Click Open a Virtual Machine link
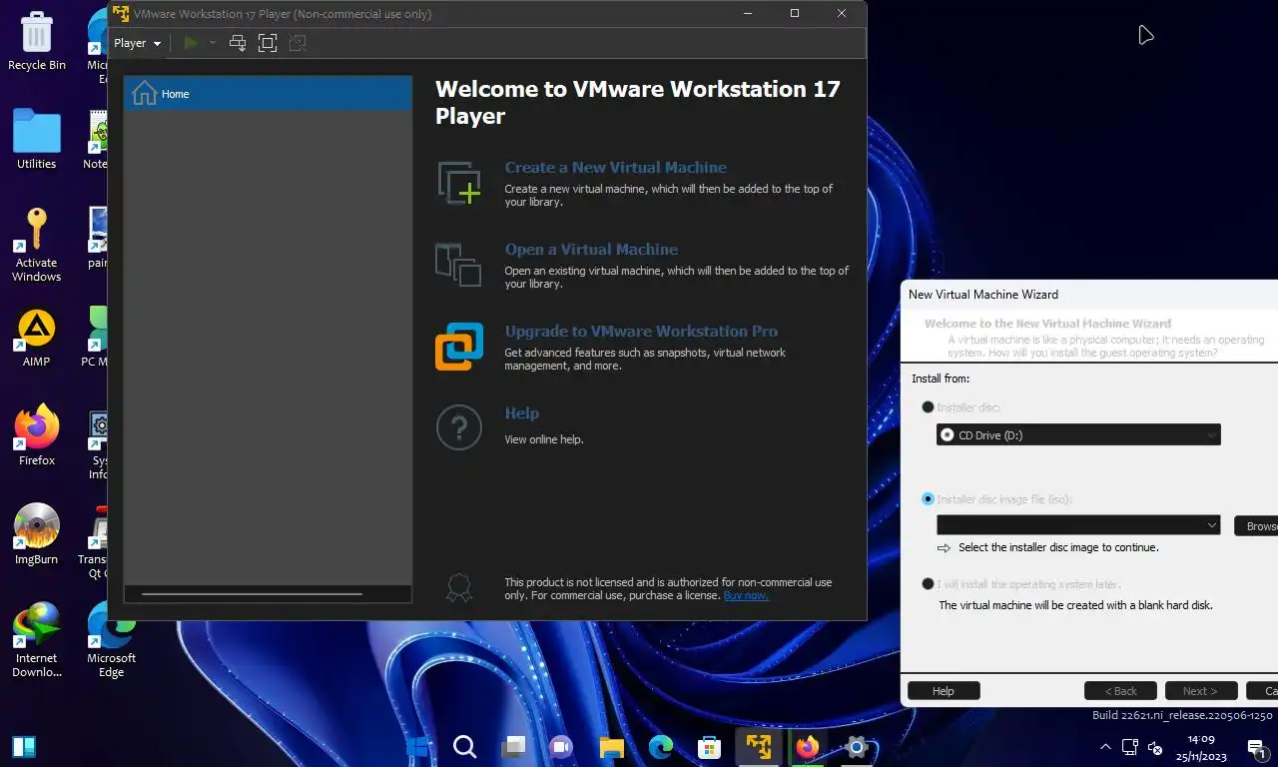The image size is (1278, 767). 591,250
